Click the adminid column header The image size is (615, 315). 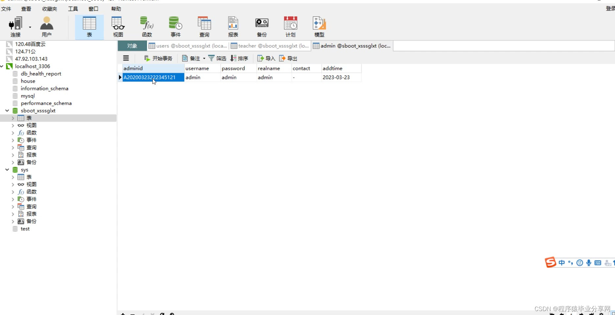tap(153, 68)
